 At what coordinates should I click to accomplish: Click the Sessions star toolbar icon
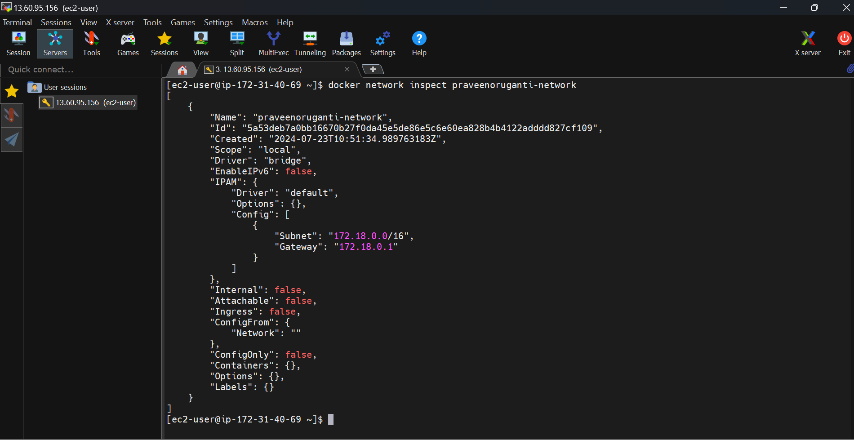[164, 44]
